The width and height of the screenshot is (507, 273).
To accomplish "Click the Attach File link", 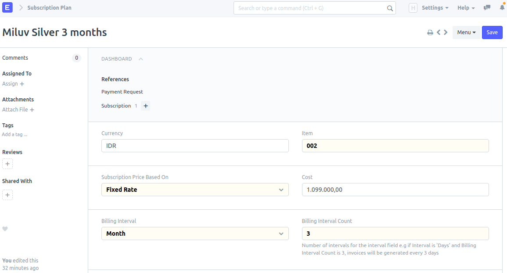I will coord(15,110).
